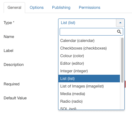Open the Options tab
Image resolution: width=132 pixels, height=113 pixels.
click(x=37, y=8)
